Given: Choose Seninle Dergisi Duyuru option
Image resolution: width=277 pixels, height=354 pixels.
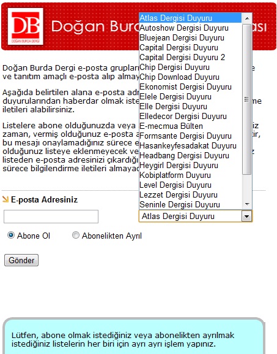Looking at the screenshot, I should [x=190, y=204].
